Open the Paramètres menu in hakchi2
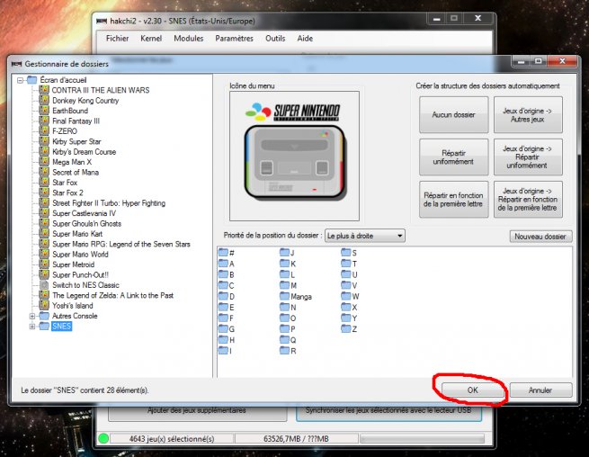 click(234, 39)
